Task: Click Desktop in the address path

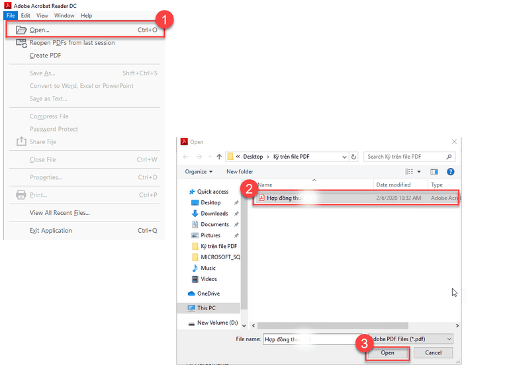Action: 253,157
